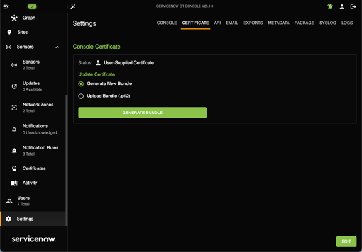This screenshot has height=252, width=362.
Task: Click the Settings gear icon
Action: point(8,219)
